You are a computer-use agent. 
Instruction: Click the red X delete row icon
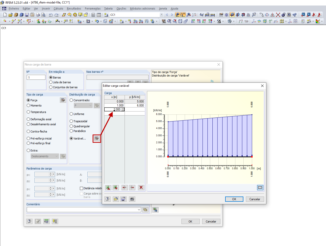tap(141, 187)
